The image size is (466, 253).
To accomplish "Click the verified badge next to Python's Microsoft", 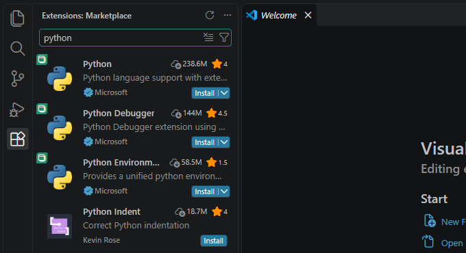I will [x=88, y=92].
